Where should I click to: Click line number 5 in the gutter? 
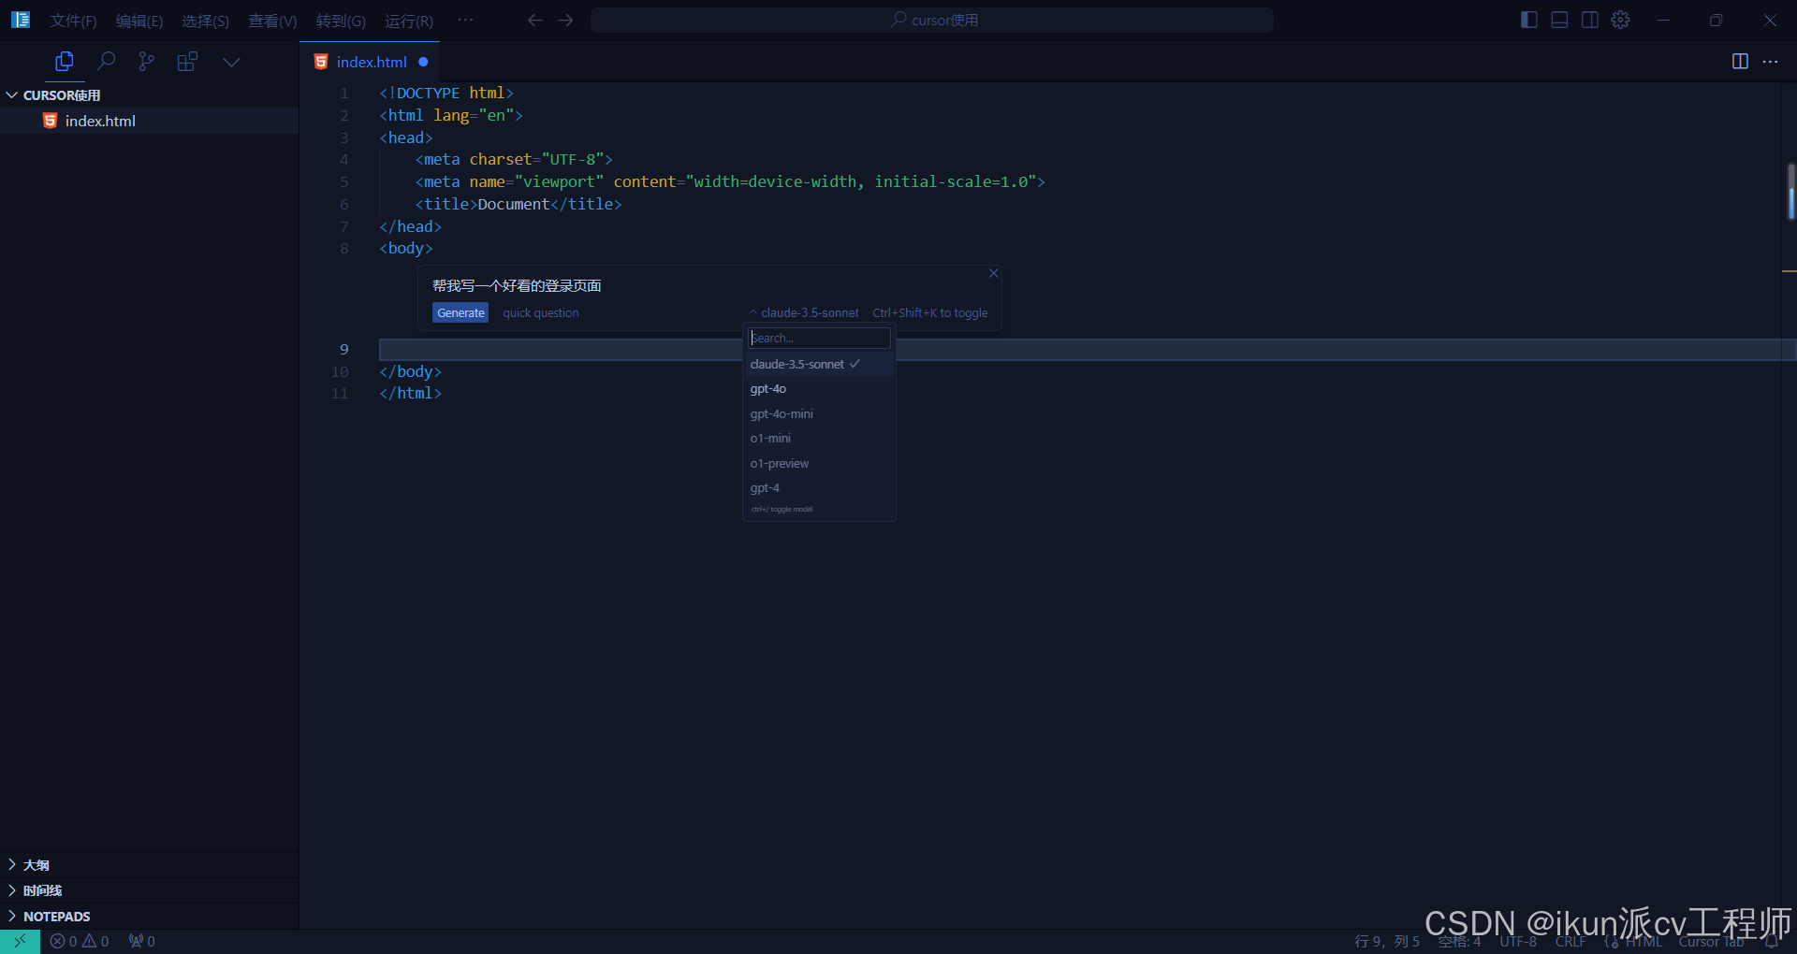(x=343, y=182)
